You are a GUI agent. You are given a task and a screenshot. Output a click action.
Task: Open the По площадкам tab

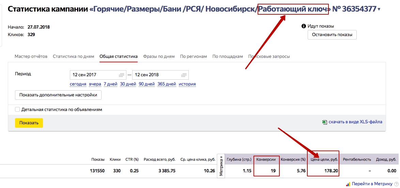(x=228, y=57)
